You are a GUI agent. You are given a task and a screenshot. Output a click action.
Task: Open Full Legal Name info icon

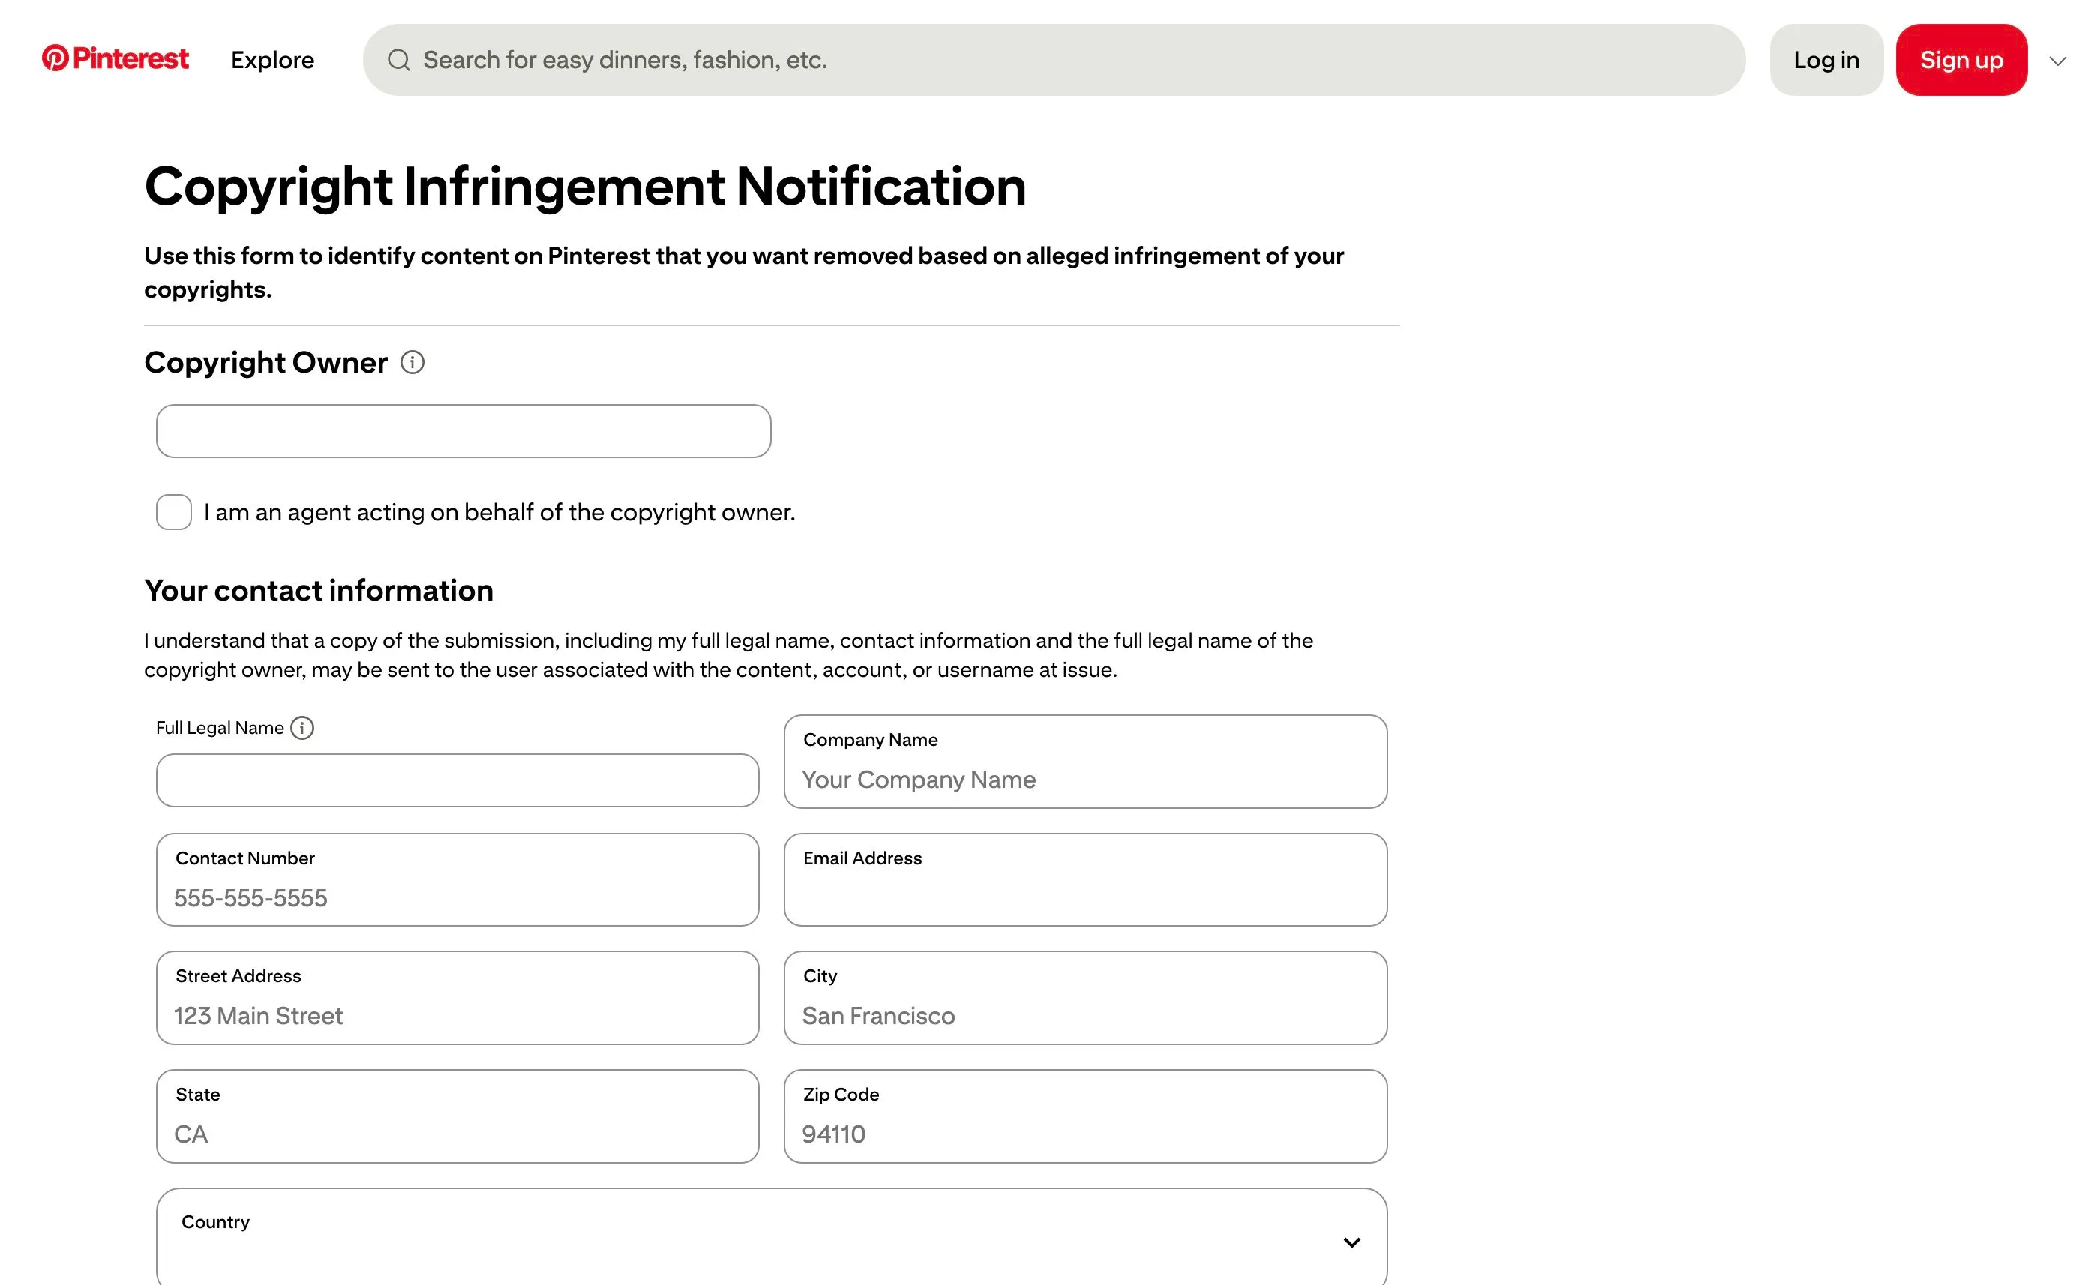coord(301,728)
